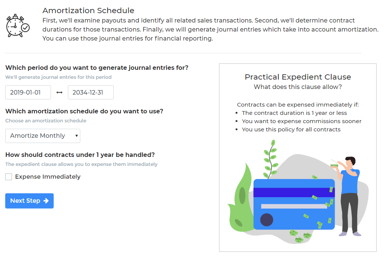Click the 2019-01-01 start date field
Viewport: 392px width, 256px height.
(x=28, y=92)
